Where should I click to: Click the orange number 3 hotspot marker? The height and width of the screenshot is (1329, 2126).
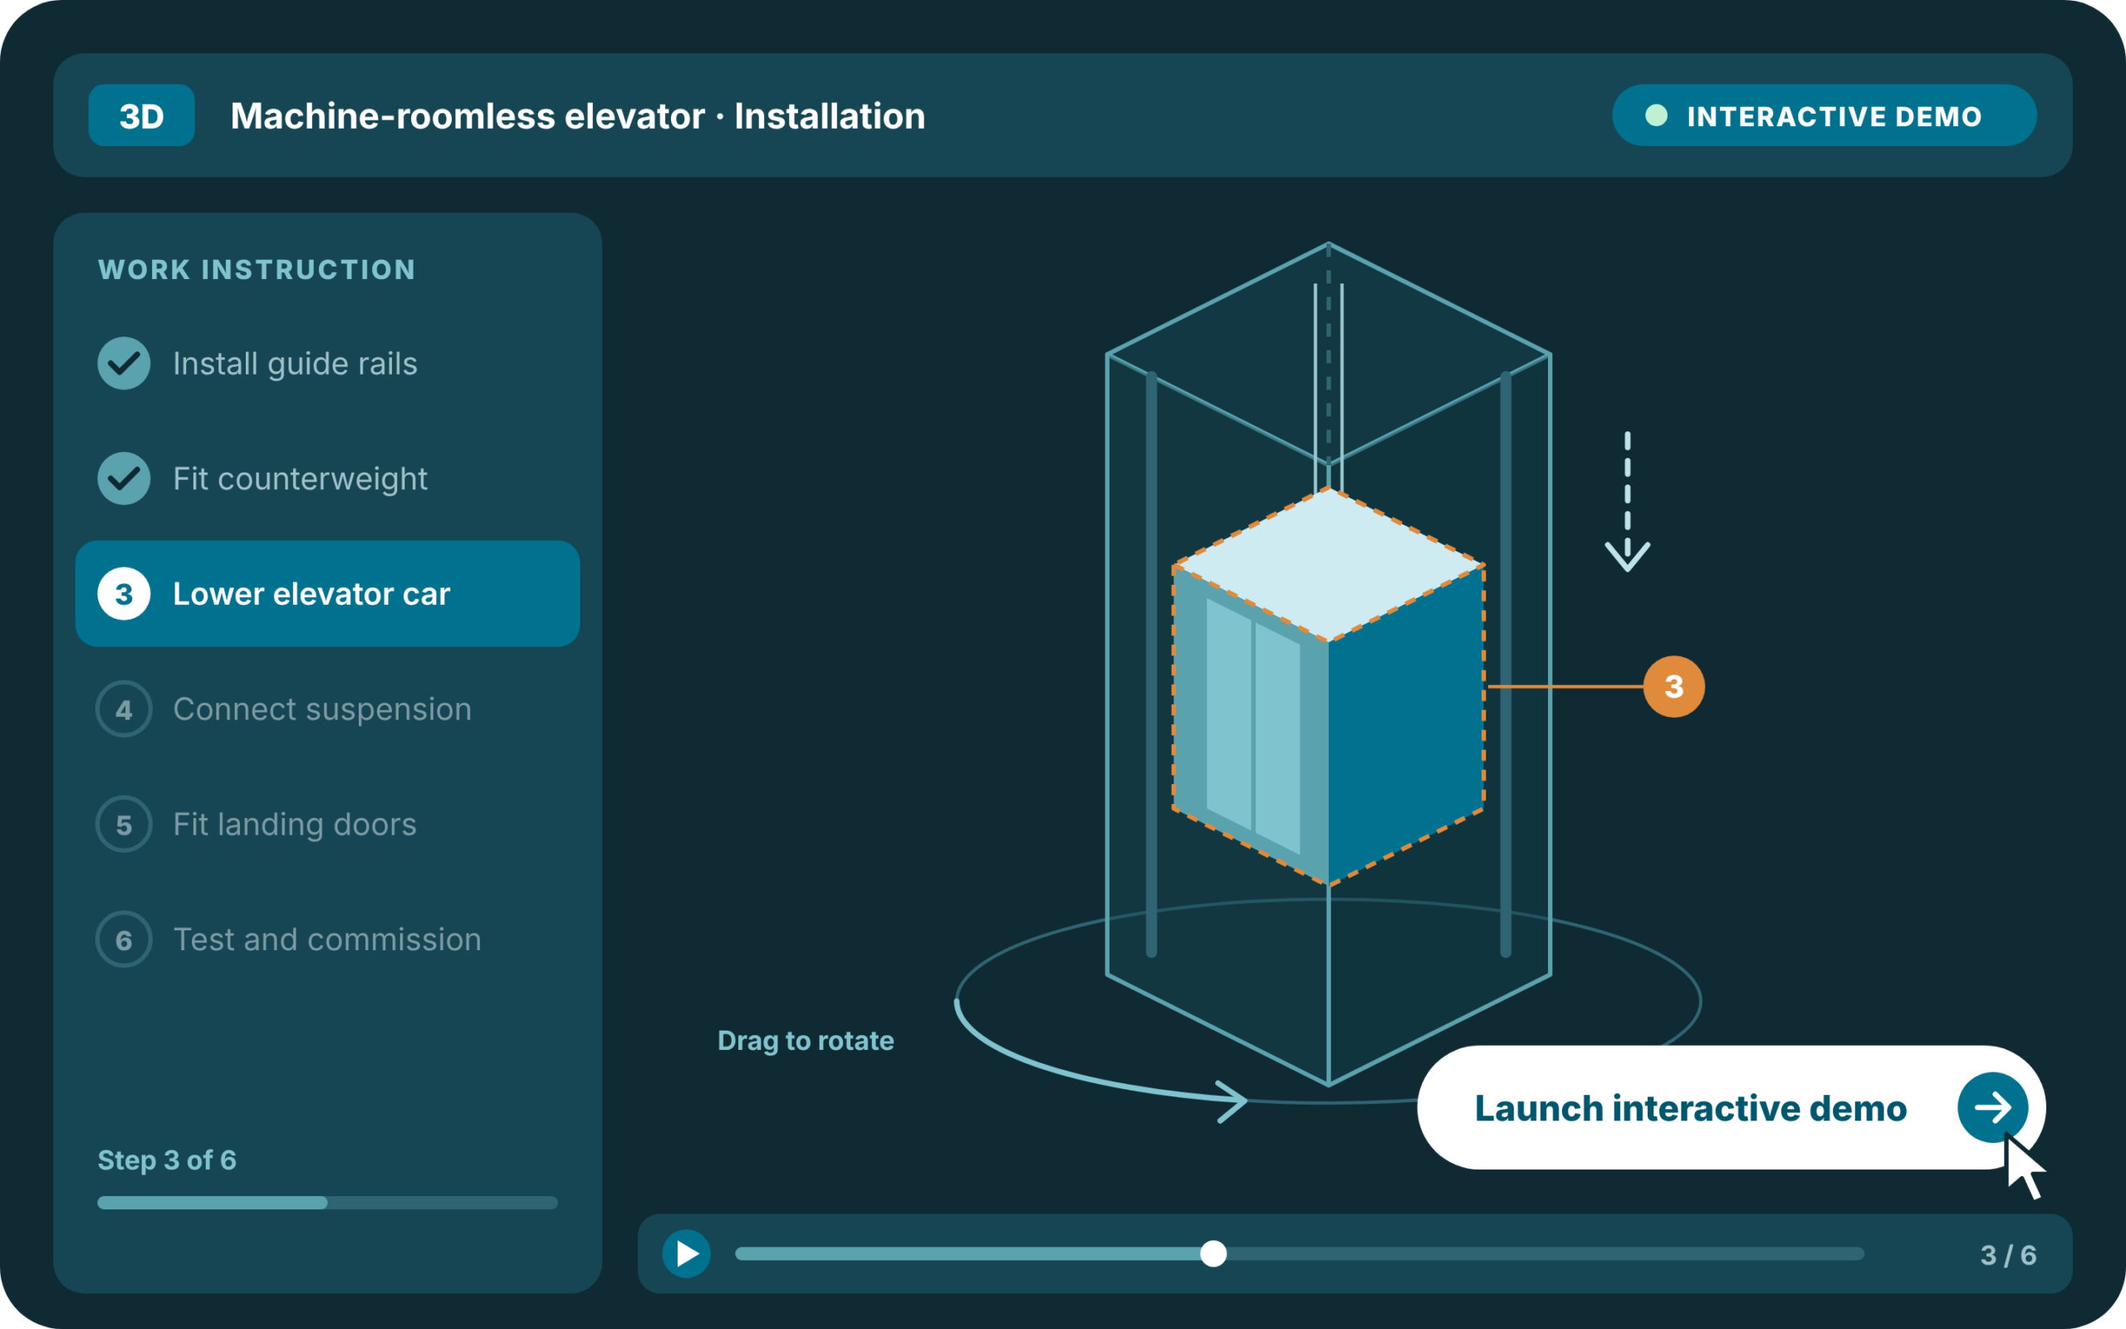pos(1673,686)
